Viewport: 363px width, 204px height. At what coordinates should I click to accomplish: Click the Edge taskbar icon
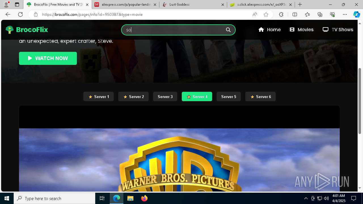coord(117,198)
